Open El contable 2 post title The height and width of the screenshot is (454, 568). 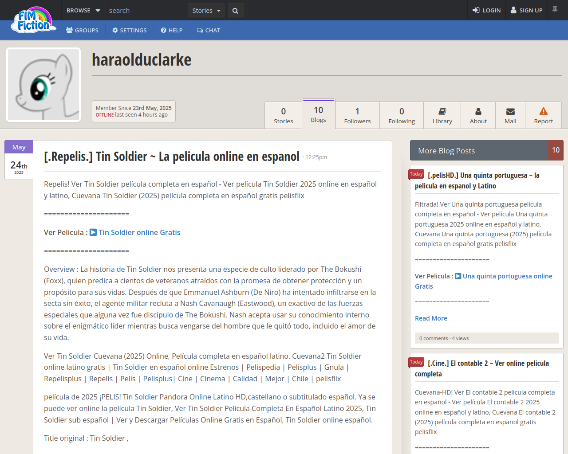point(482,368)
